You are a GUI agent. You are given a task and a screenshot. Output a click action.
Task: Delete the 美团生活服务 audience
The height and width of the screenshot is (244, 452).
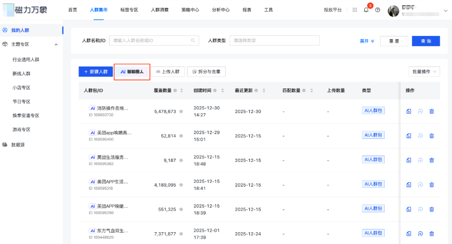point(432,160)
